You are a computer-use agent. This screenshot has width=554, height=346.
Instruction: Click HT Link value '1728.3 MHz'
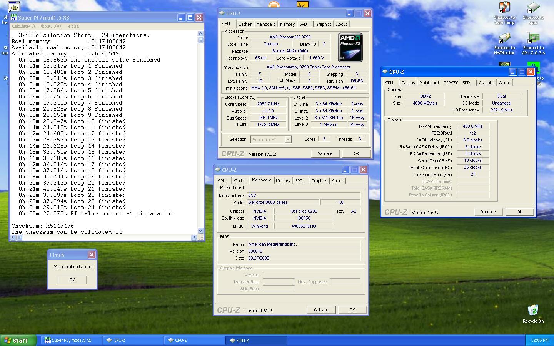(x=268, y=125)
